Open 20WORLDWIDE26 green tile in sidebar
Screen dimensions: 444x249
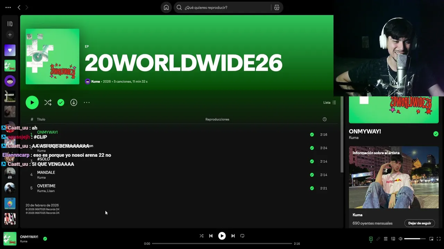10,66
